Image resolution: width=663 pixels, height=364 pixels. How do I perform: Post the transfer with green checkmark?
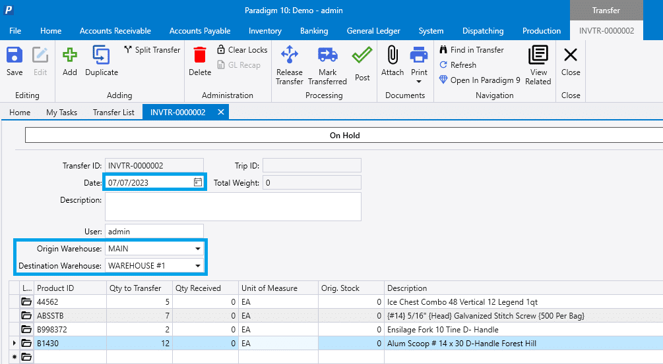click(x=362, y=63)
